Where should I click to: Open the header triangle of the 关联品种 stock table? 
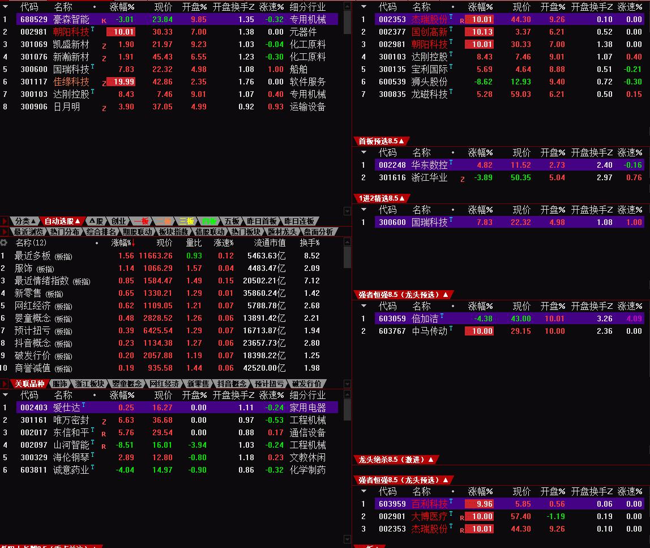pyautogui.click(x=6, y=394)
